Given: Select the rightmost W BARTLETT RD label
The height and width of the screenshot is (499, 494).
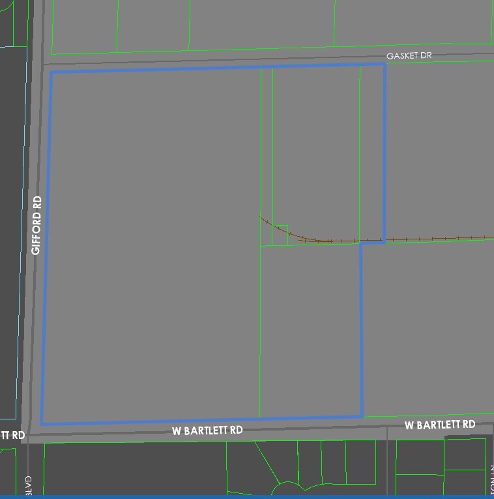Looking at the screenshot, I should tap(440, 425).
